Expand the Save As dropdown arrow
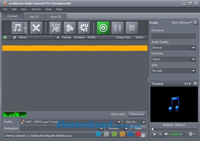The height and width of the screenshot is (141, 200). pyautogui.click(x=144, y=122)
